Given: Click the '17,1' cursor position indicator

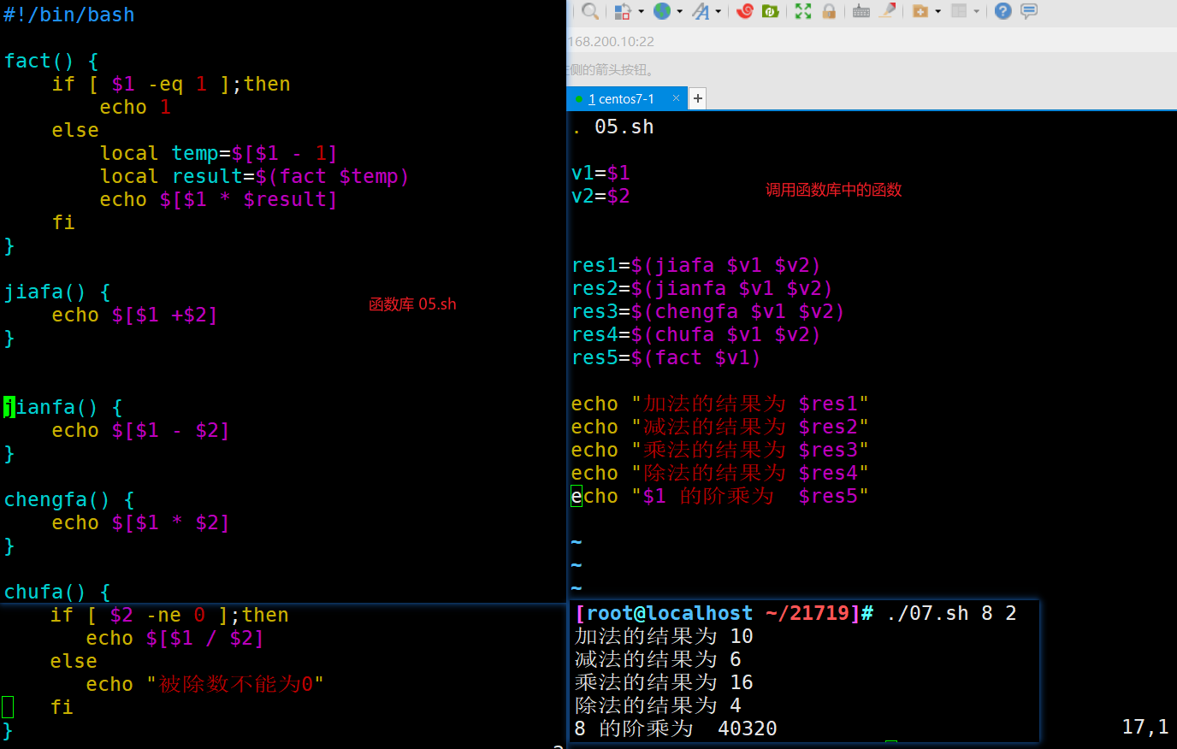Looking at the screenshot, I should point(1145,727).
